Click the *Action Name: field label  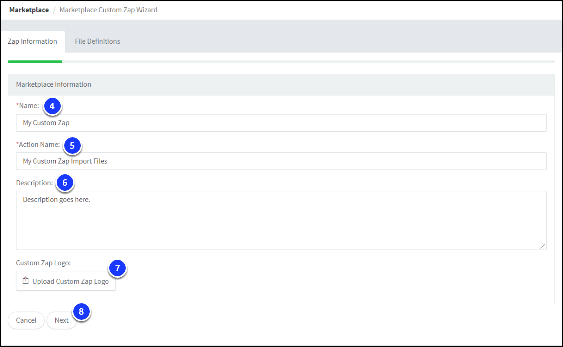[38, 145]
